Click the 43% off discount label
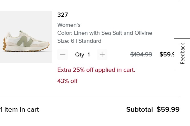 tap(67, 81)
